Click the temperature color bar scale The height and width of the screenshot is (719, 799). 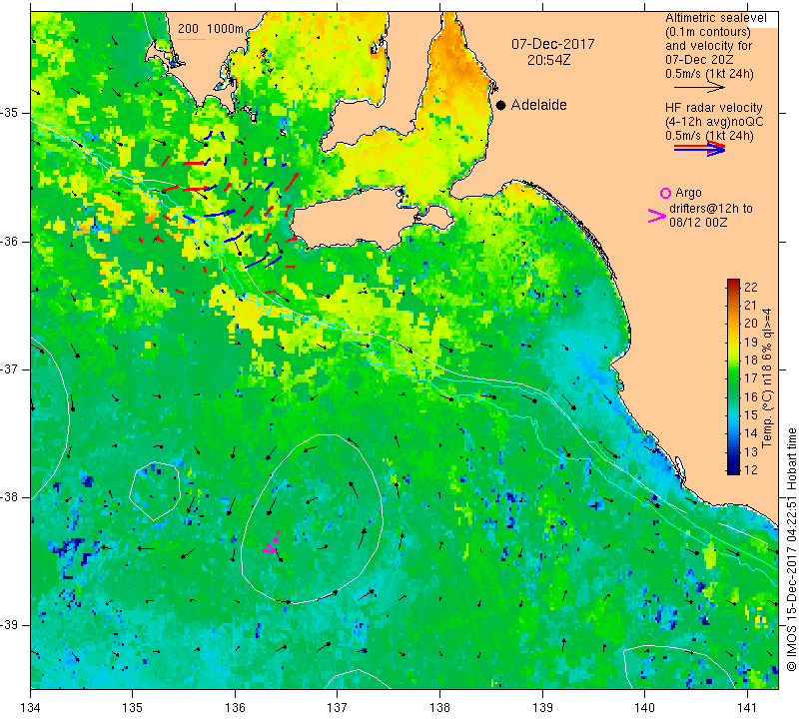pyautogui.click(x=733, y=376)
